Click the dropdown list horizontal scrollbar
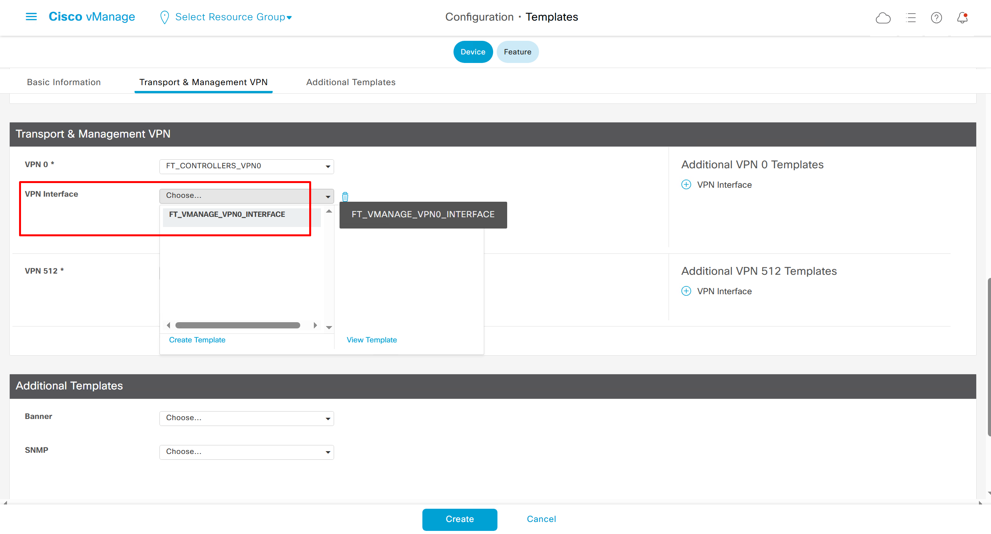Viewport: 991px width, 534px height. pos(237,325)
